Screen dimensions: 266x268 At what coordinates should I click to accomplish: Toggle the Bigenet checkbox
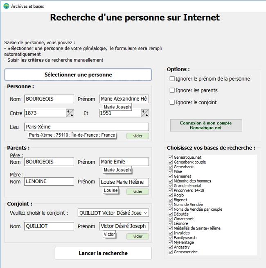tap(171, 200)
